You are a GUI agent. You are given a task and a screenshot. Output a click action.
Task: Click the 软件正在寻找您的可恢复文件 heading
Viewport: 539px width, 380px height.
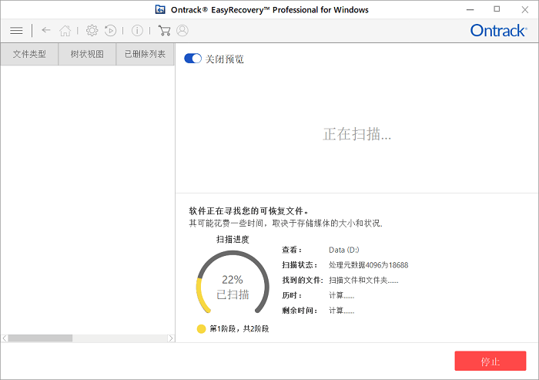tap(249, 210)
